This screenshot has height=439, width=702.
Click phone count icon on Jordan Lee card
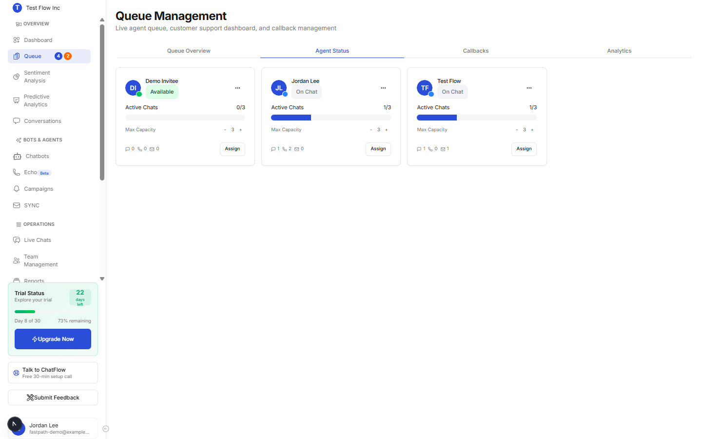[x=285, y=149]
